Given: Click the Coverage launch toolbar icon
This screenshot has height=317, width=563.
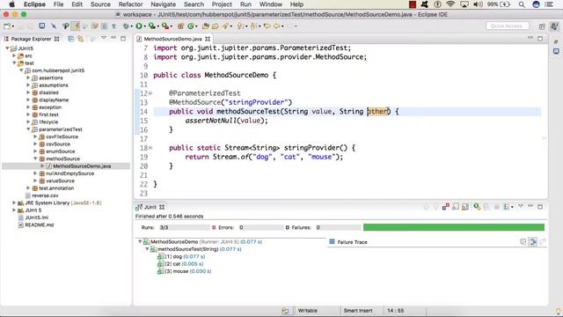Looking at the screenshot, I should point(152,26).
